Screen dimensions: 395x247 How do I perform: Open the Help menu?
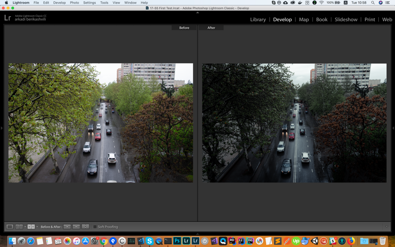144,3
